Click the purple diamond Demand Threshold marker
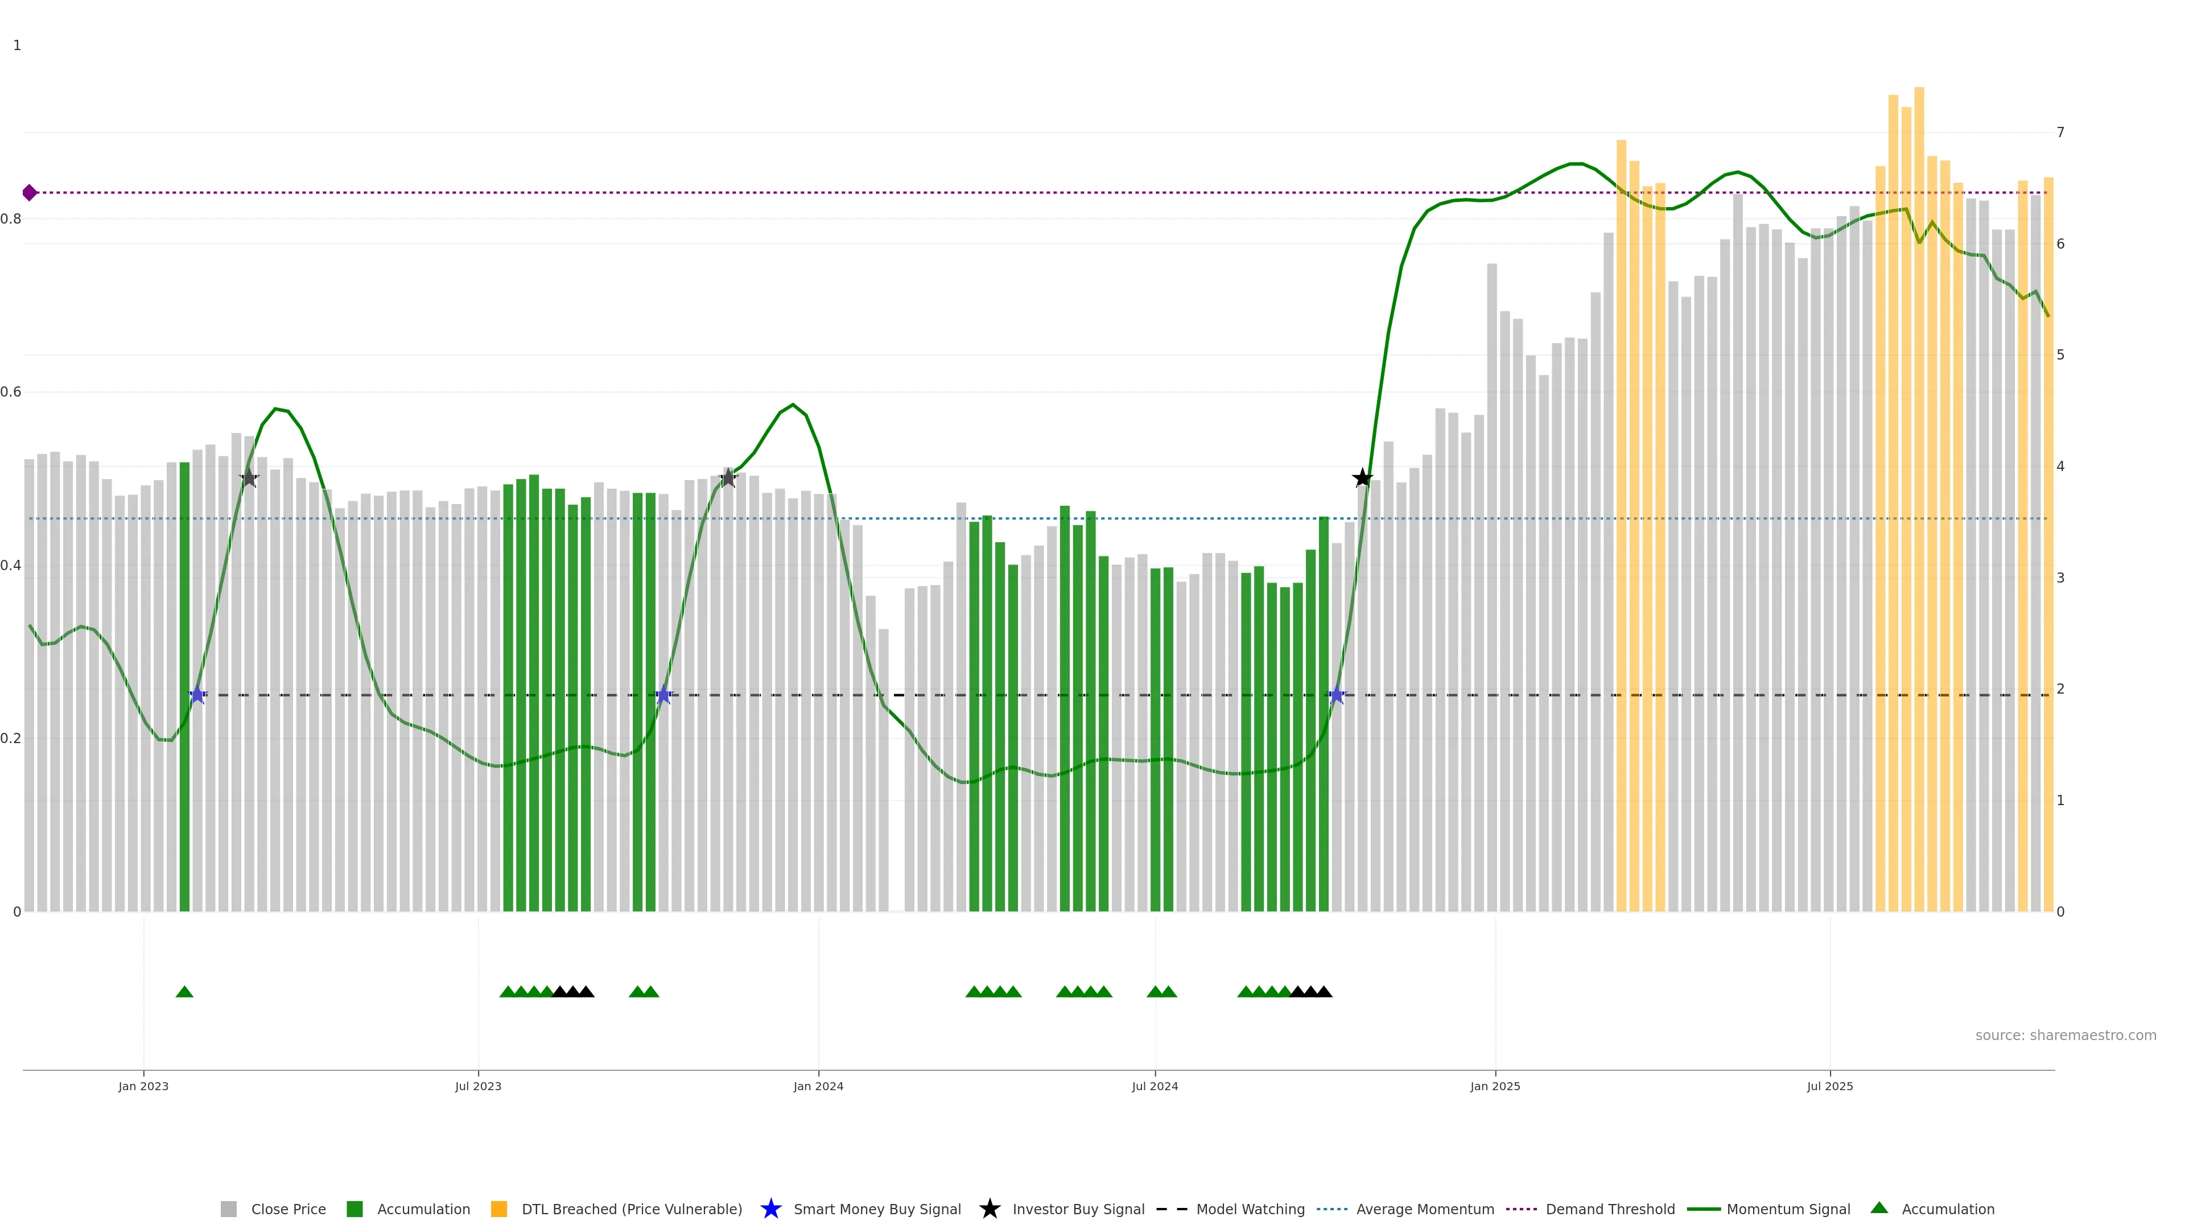The height and width of the screenshot is (1229, 2185). (30, 192)
